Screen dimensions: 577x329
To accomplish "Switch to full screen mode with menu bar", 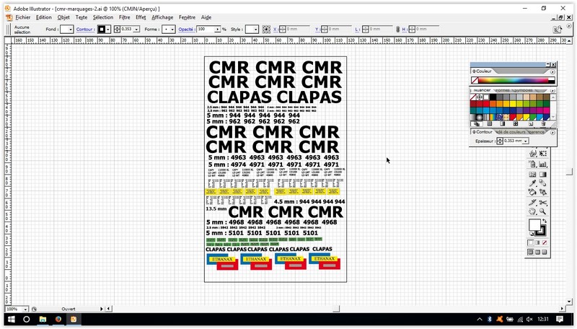I will pyautogui.click(x=537, y=252).
